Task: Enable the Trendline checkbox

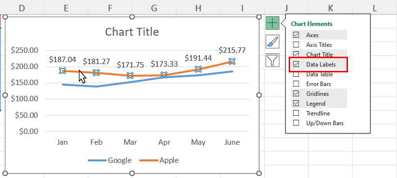Action: (x=296, y=113)
